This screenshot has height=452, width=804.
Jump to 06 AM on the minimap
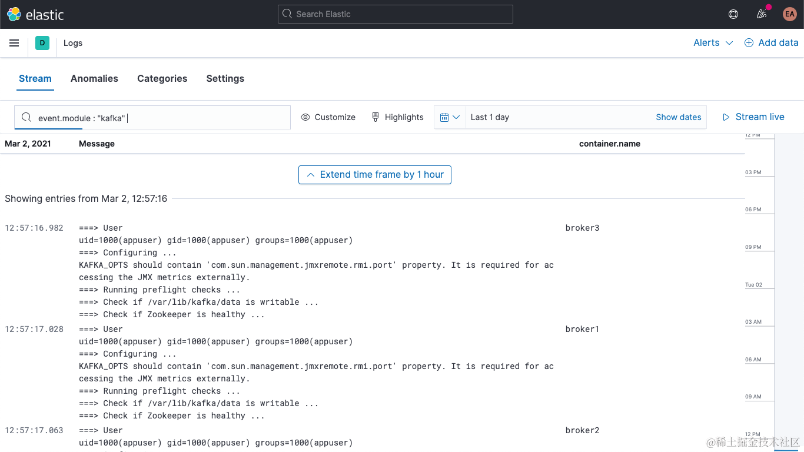click(753, 360)
